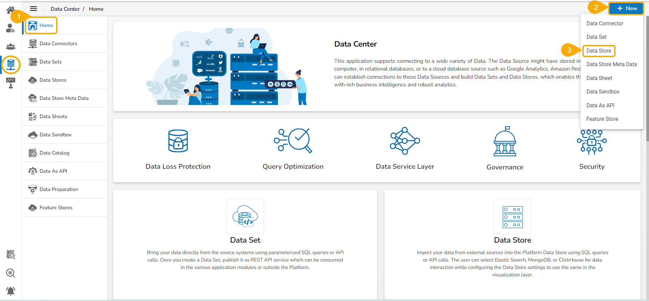Click the text "Import your data from external"

pyautogui.click(x=512, y=264)
